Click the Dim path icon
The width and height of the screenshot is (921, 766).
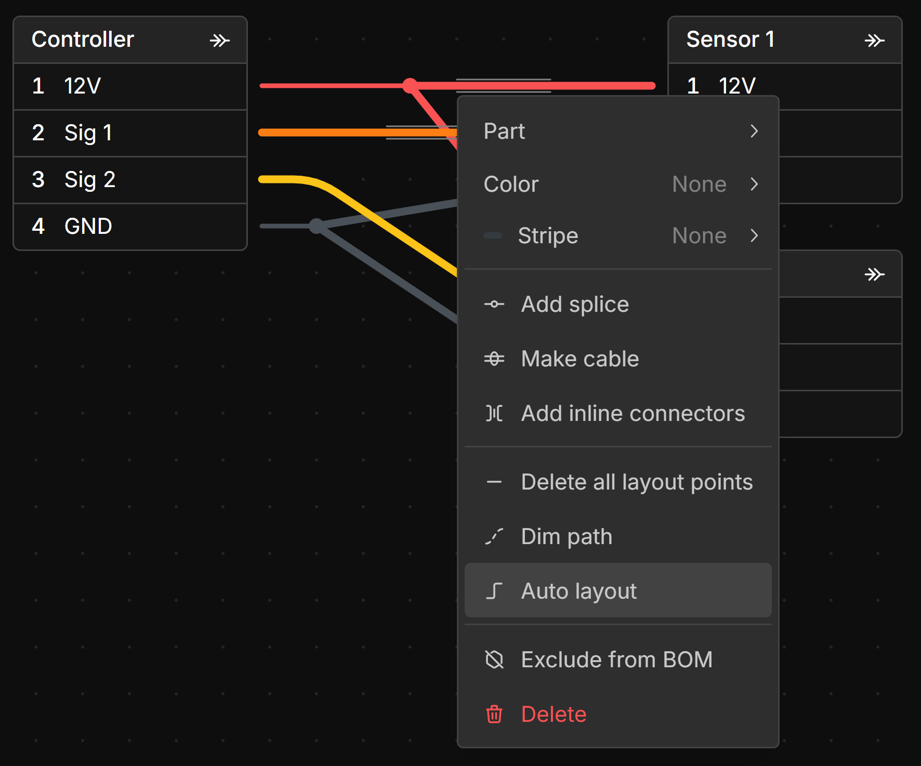[494, 536]
